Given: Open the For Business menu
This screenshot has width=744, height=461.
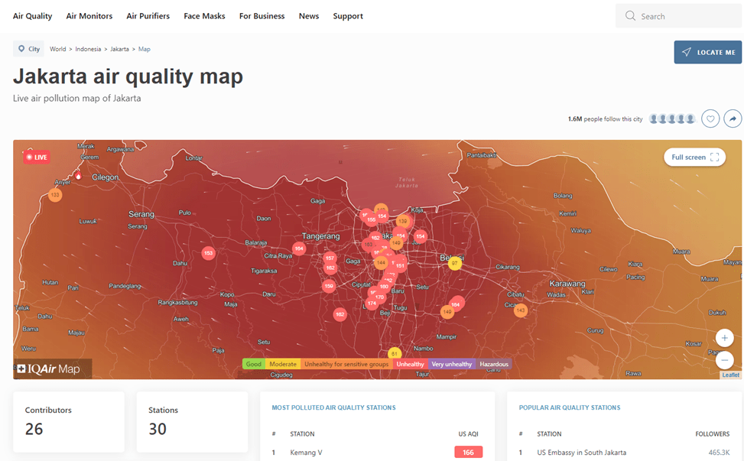Looking at the screenshot, I should coord(262,16).
